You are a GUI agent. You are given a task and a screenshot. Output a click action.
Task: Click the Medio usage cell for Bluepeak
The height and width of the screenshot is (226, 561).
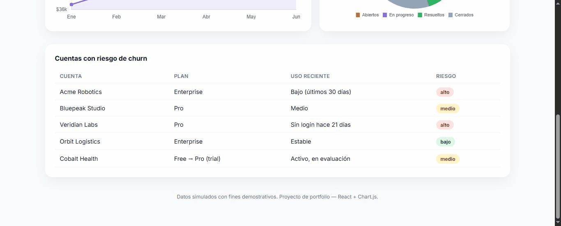pos(299,108)
